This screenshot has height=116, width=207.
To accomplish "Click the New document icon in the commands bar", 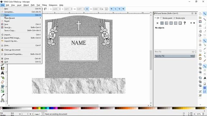I will (200, 14).
